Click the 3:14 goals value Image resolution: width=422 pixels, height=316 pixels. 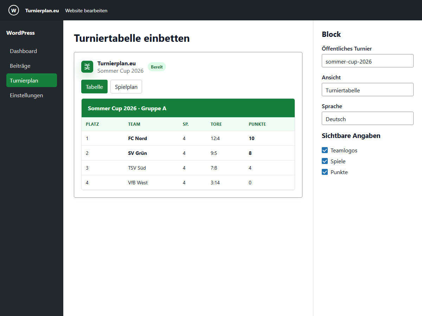215,183
